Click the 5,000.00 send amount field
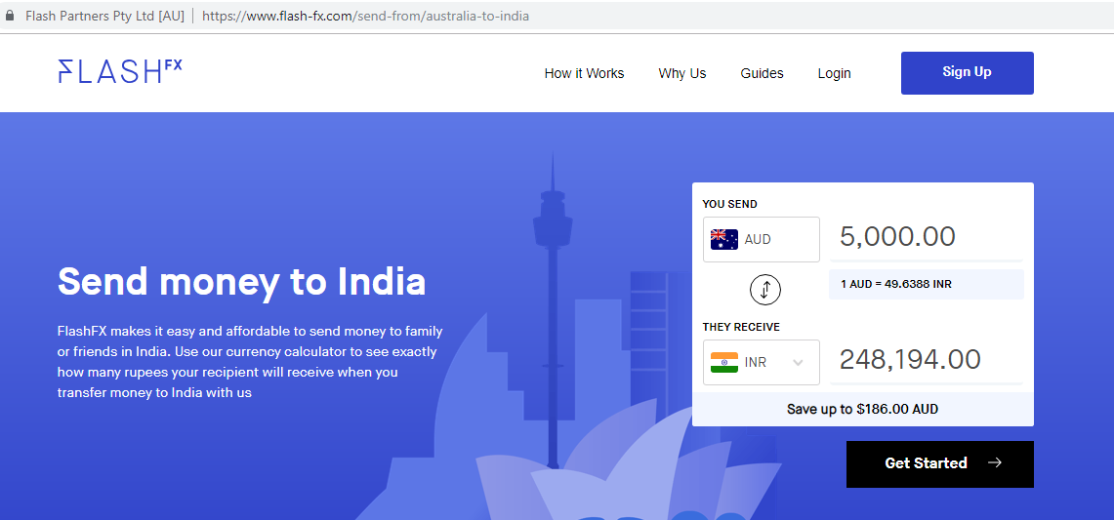The image size is (1114, 520). [927, 237]
